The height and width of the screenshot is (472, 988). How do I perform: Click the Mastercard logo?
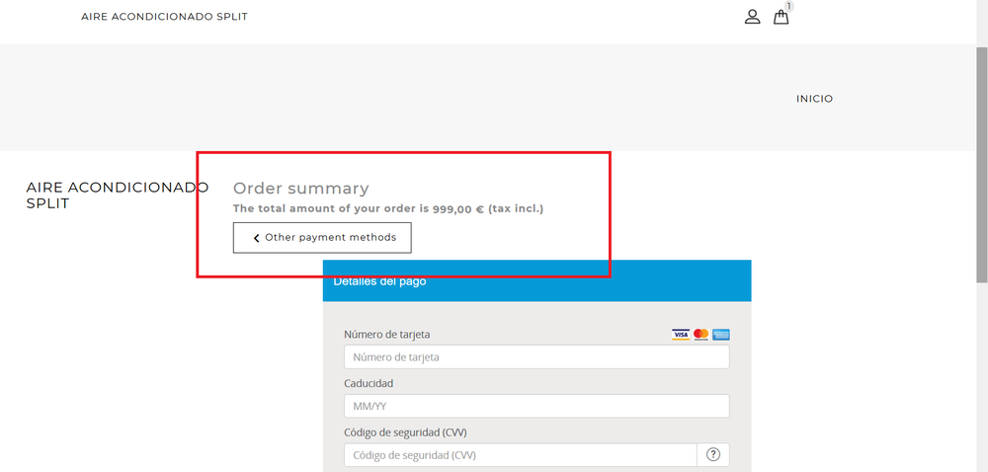[x=700, y=335]
